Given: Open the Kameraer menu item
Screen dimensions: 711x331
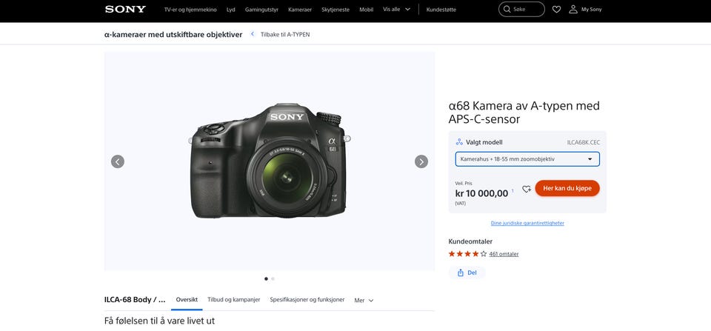Looking at the screenshot, I should click(x=300, y=10).
